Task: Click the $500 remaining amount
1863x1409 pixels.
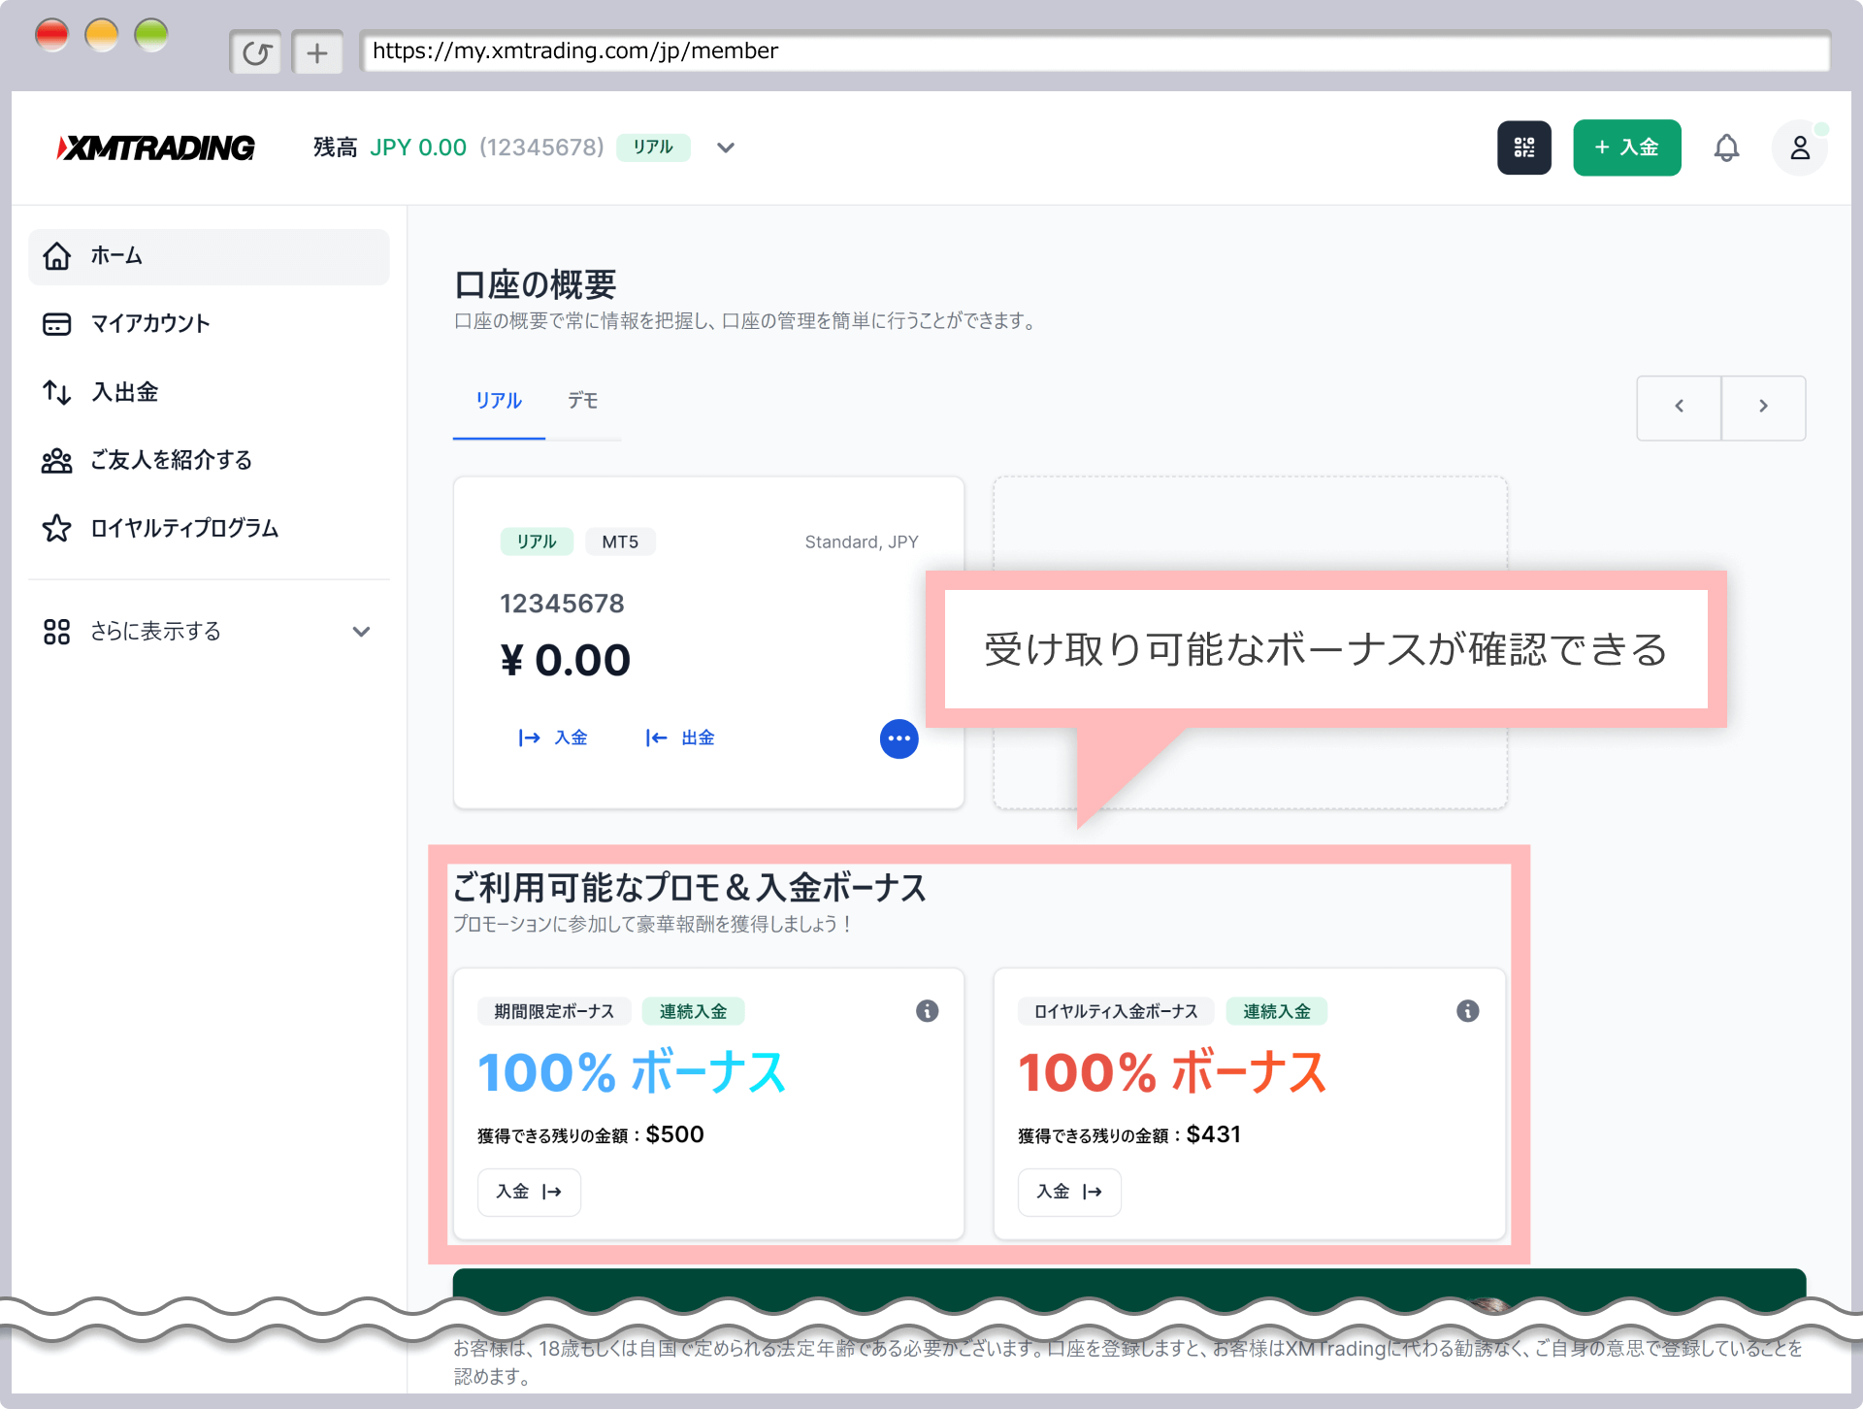Action: [674, 1134]
